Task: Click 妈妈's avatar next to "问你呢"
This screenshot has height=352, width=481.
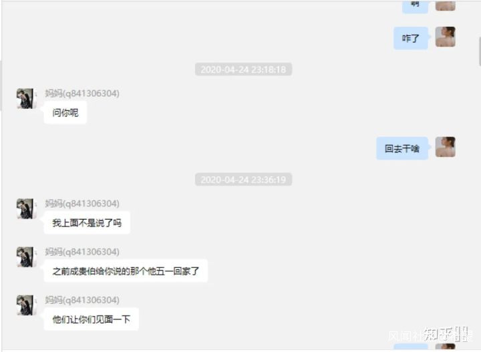Action: 26,98
